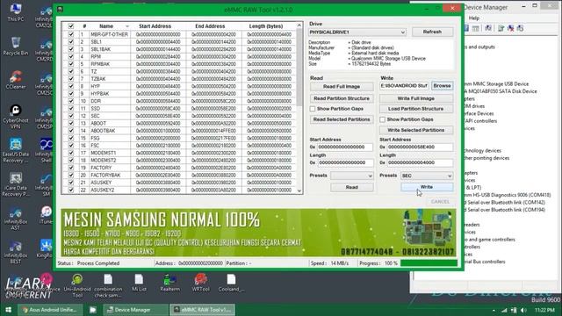The width and height of the screenshot is (562, 316).
Task: Click the Start Address column header
Action: [x=155, y=26]
